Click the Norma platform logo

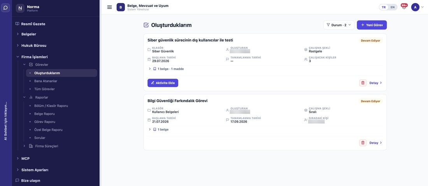pos(20,8)
